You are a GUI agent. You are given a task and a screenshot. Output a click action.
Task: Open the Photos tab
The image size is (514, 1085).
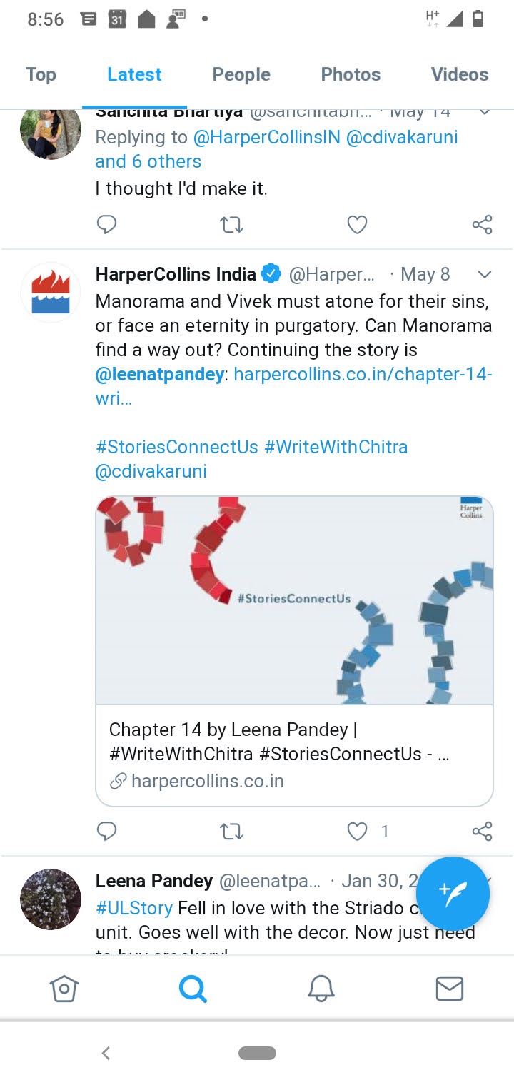(x=351, y=74)
